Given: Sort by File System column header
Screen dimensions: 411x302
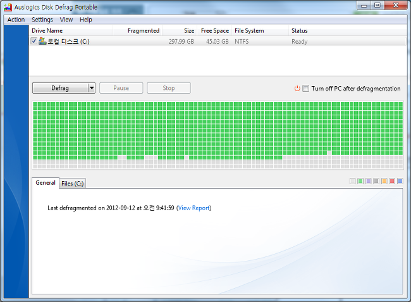Looking at the screenshot, I should (260, 30).
